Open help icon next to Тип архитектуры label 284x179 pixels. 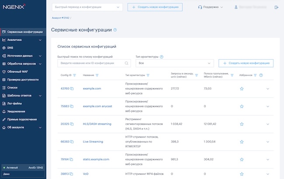(162, 57)
